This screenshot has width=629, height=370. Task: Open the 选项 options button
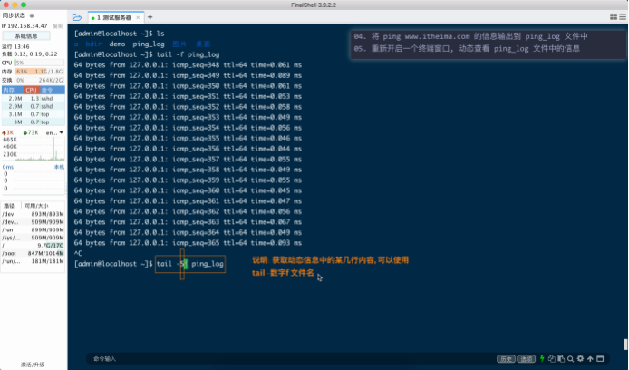527,359
